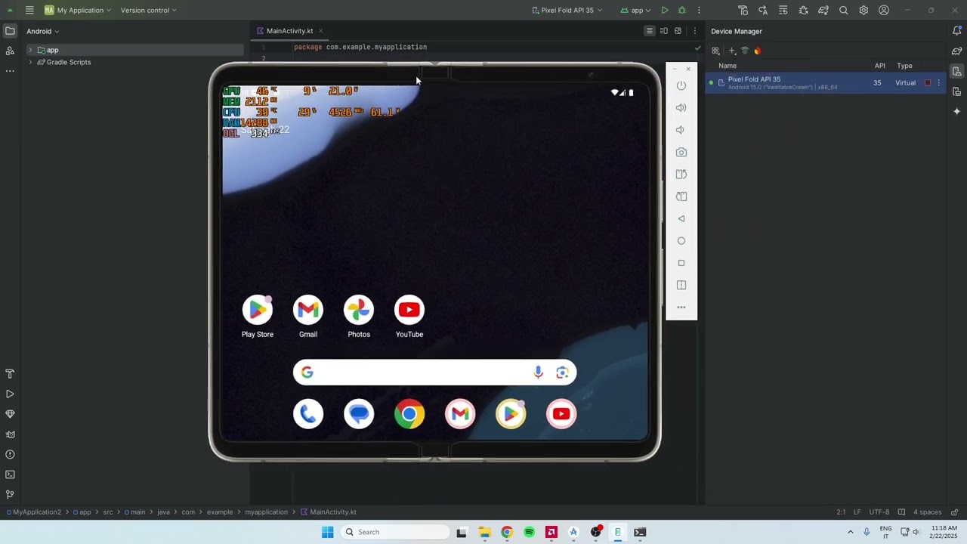Open editor tab options menu

coord(695,31)
